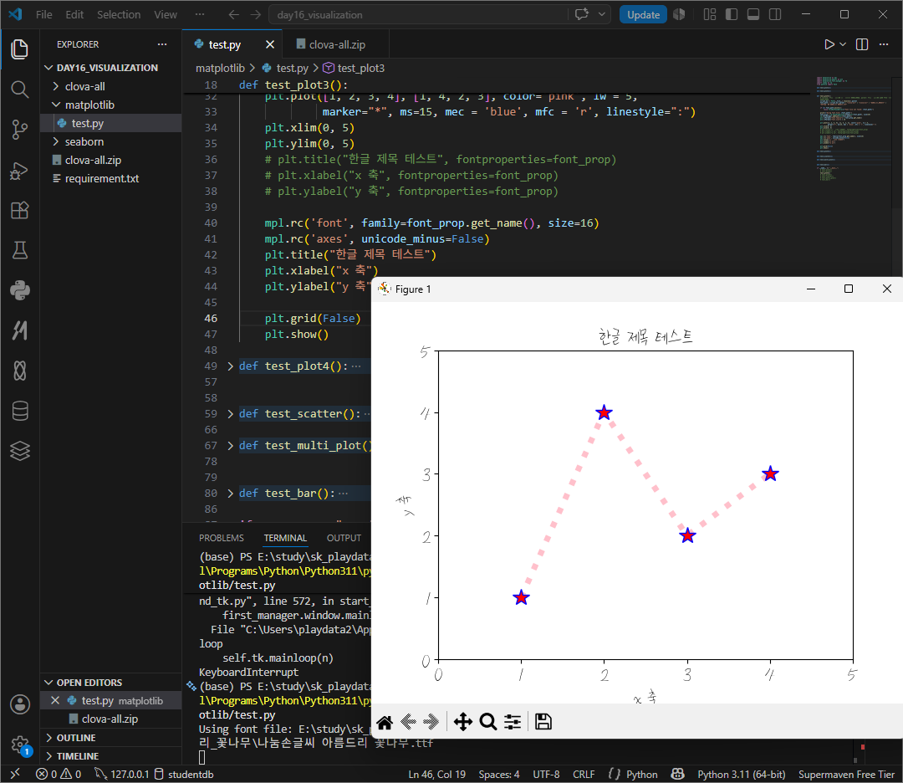Change CRLF end of line sequence
The image size is (903, 783).
coord(584,774)
